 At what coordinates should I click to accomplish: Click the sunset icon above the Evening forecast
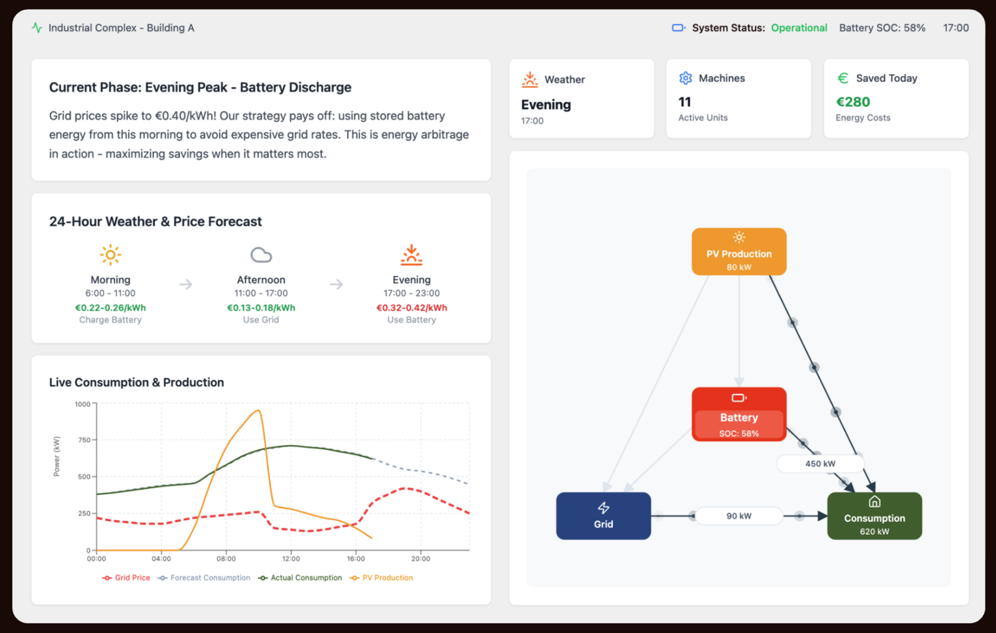412,255
